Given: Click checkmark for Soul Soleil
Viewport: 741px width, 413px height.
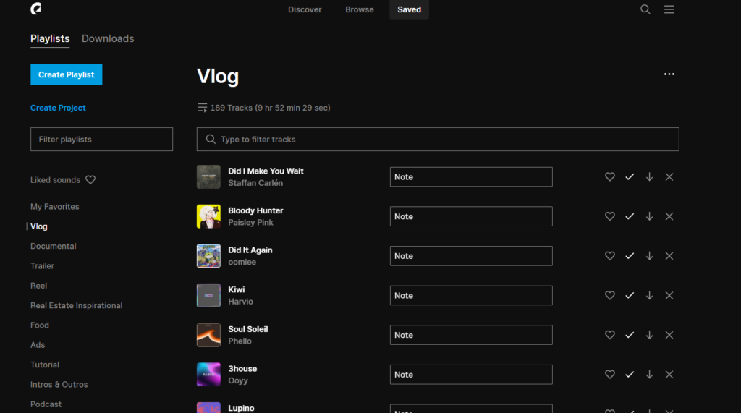Looking at the screenshot, I should pos(630,335).
